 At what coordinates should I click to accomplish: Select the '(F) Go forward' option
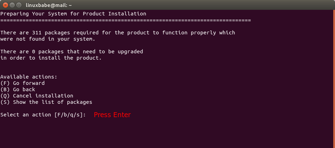23,83
